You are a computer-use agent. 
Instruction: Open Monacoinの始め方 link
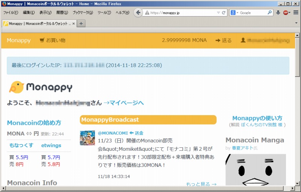coord(34,123)
